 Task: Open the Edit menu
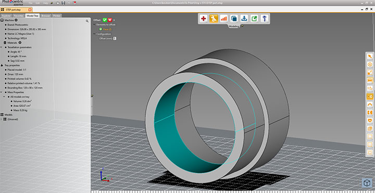38,3
